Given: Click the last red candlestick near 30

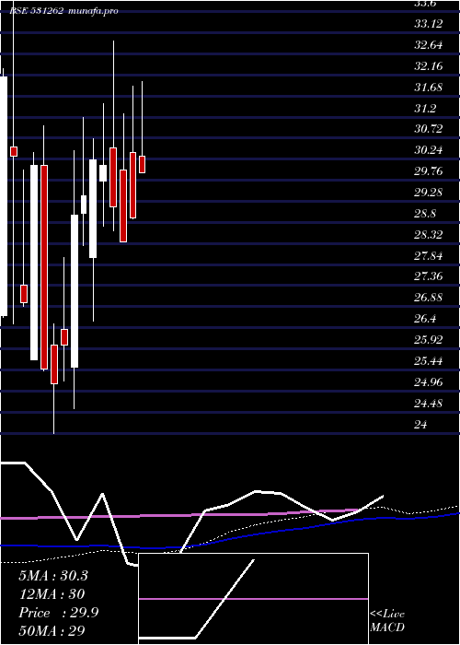Looking at the screenshot, I should [x=142, y=164].
